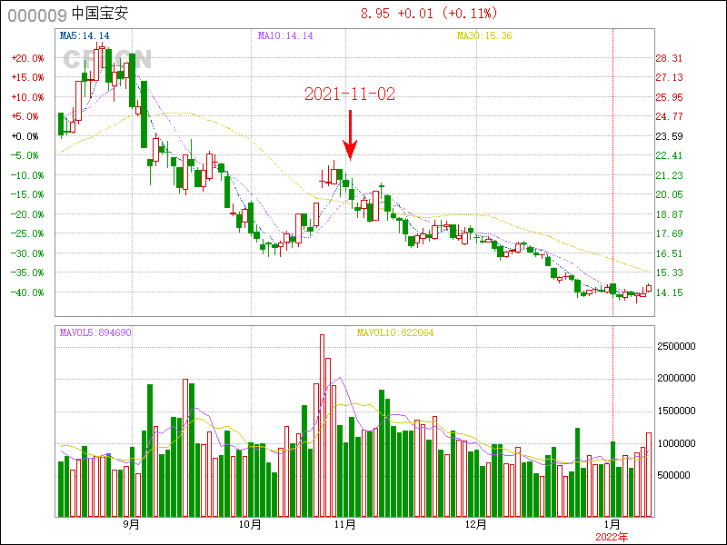Image resolution: width=727 pixels, height=545 pixels.
Task: Click the 2021-11-02 date annotation
Action: (350, 94)
